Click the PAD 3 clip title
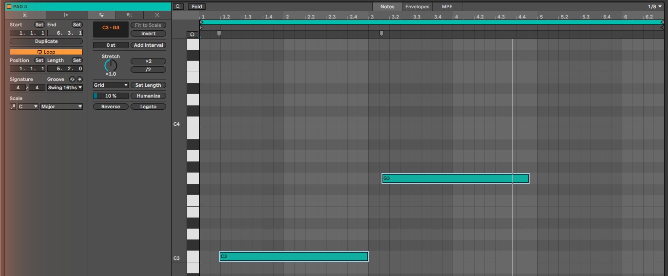This screenshot has width=668, height=276. [x=20, y=7]
